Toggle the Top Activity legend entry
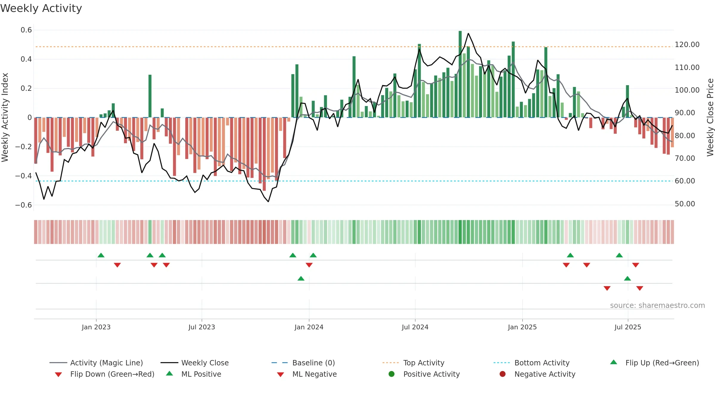715x402 pixels. [414, 363]
